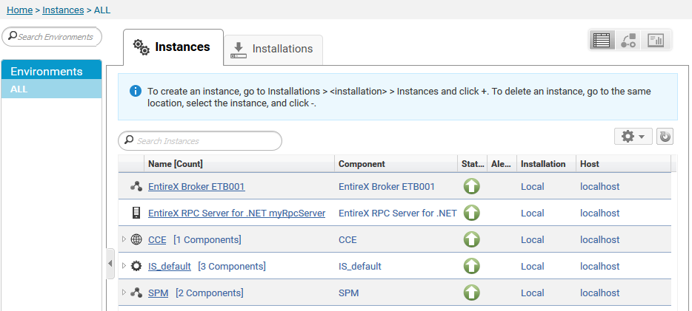Image resolution: width=692 pixels, height=311 pixels.
Task: Click localhost in EntireX Broker row
Action: [600, 186]
